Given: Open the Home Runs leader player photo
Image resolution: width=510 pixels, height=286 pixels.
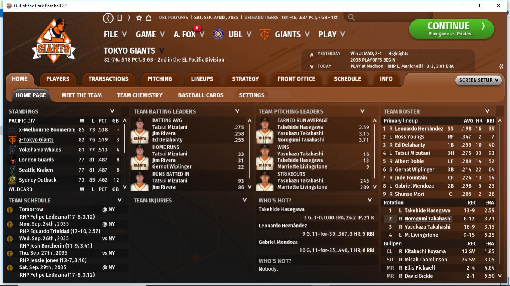Looking at the screenshot, I should 140,157.
